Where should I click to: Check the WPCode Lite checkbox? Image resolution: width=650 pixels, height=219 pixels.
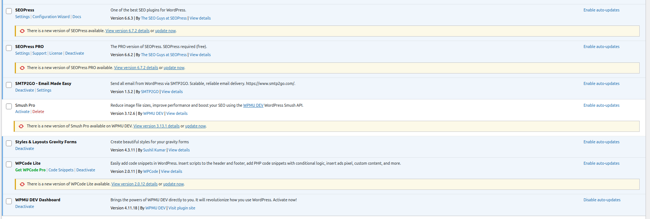click(9, 164)
